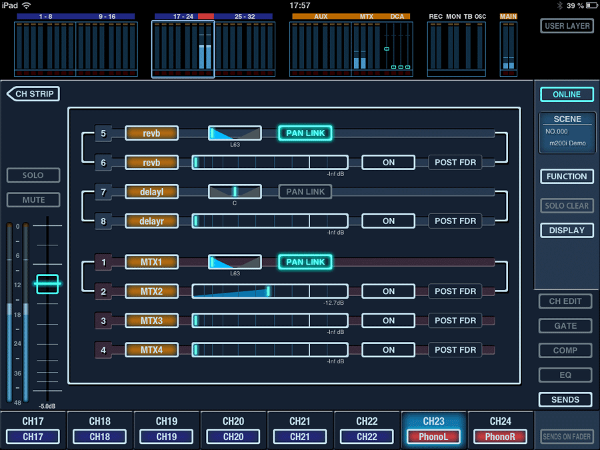Adjust the MTX2 send level slider

[x=269, y=291]
